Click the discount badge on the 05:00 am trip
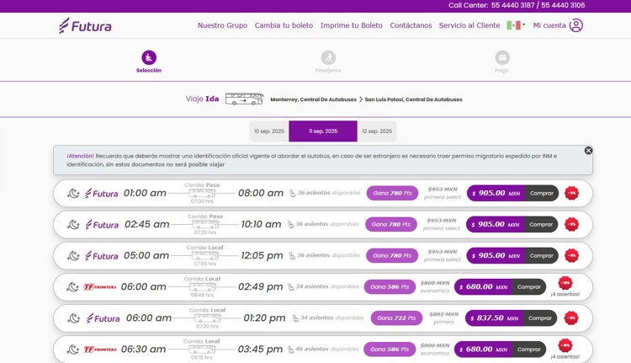Image resolution: width=631 pixels, height=363 pixels. pos(571,255)
